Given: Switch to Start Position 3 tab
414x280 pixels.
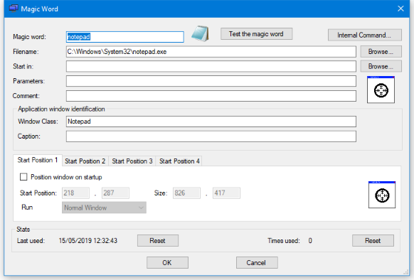Looking at the screenshot, I should (x=132, y=161).
